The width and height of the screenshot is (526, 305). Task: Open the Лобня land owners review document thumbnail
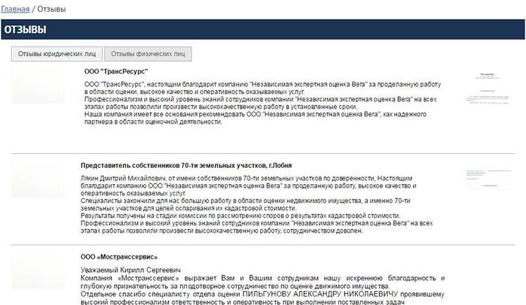pyautogui.click(x=489, y=177)
